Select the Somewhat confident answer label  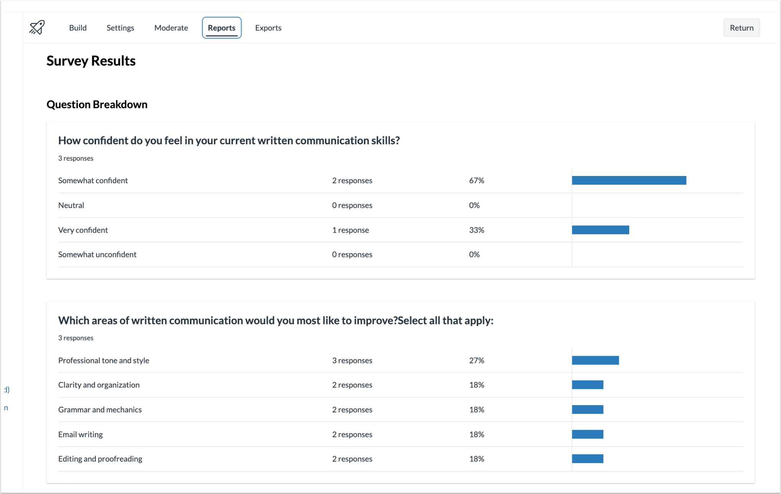[93, 180]
